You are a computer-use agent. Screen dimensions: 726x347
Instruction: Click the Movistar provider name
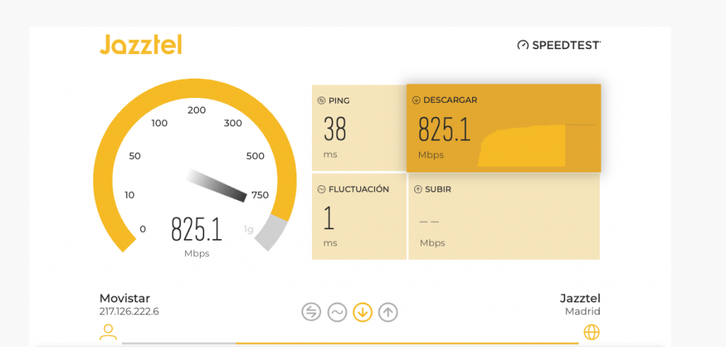coord(125,298)
